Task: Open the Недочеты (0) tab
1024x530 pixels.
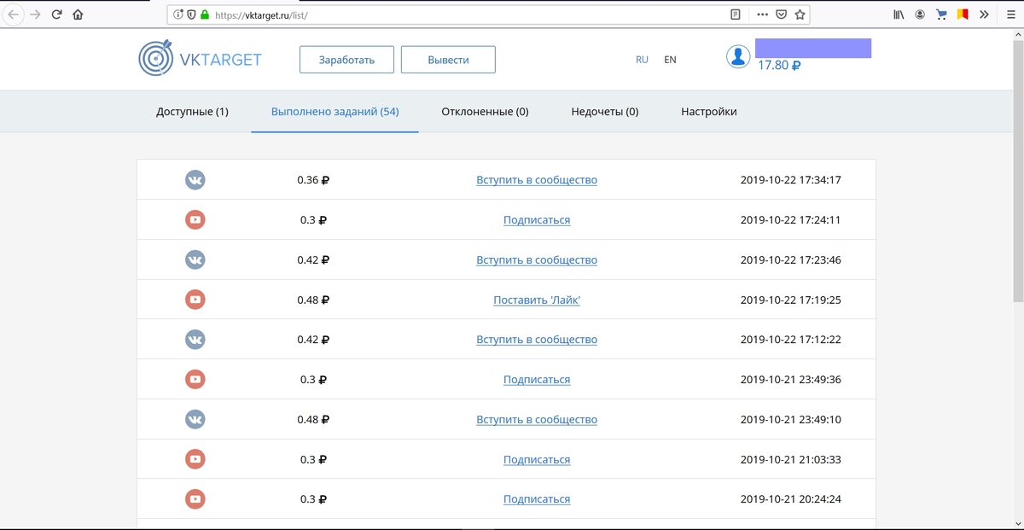Action: [x=605, y=112]
